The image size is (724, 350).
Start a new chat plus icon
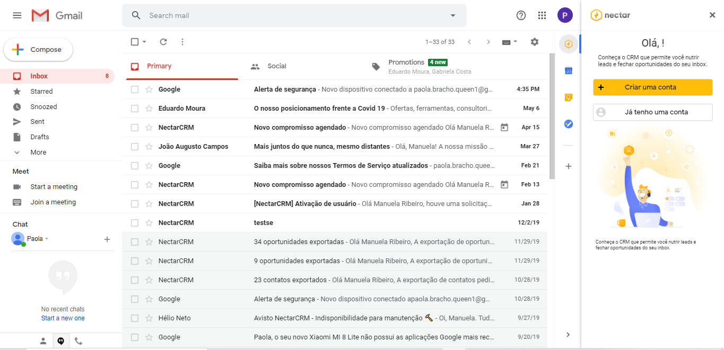pos(107,239)
